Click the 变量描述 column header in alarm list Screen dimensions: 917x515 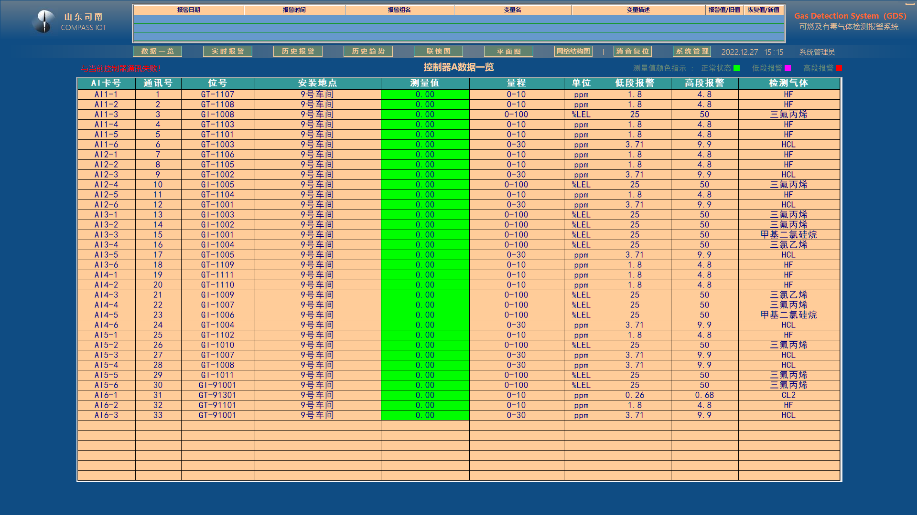638,10
